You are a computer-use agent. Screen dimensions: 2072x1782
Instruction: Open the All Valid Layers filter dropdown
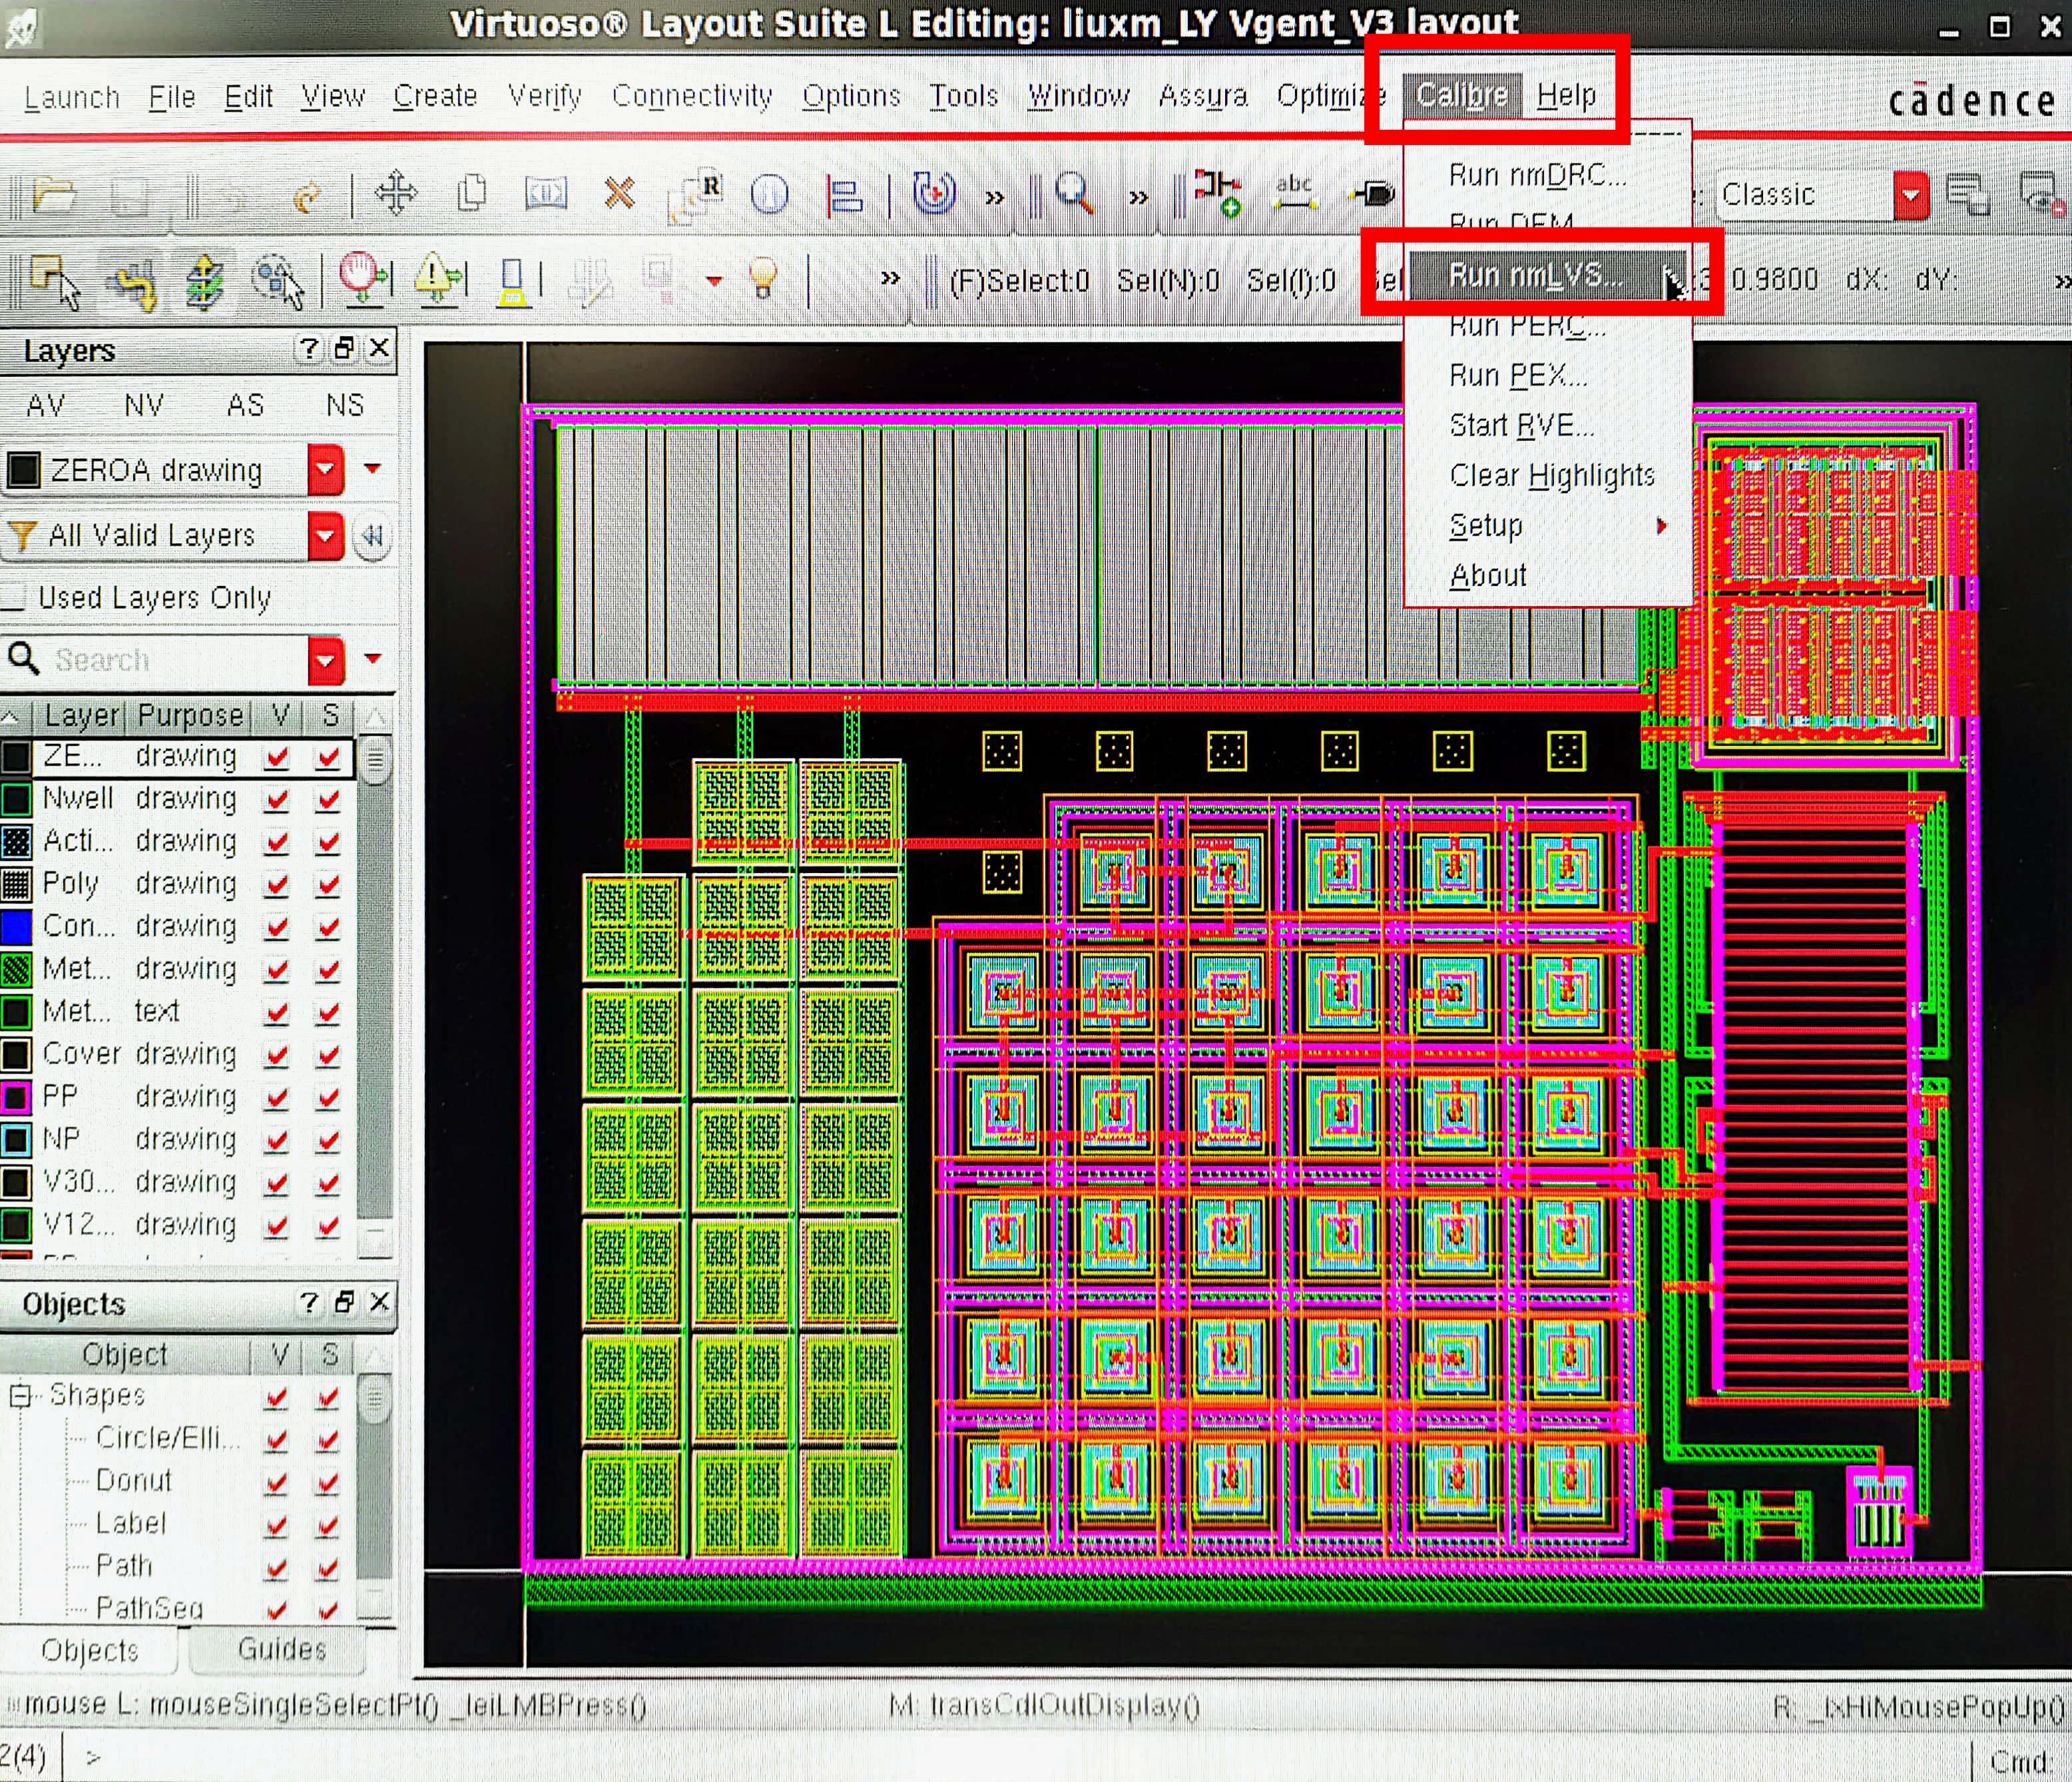coord(326,536)
